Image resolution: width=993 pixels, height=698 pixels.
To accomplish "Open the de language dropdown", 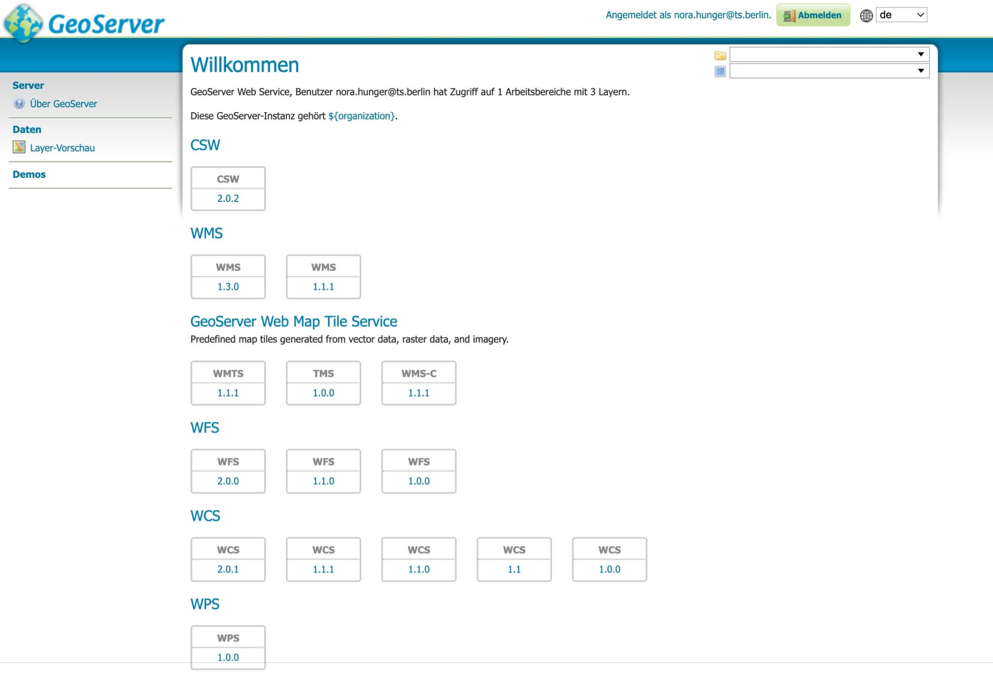I will [901, 15].
